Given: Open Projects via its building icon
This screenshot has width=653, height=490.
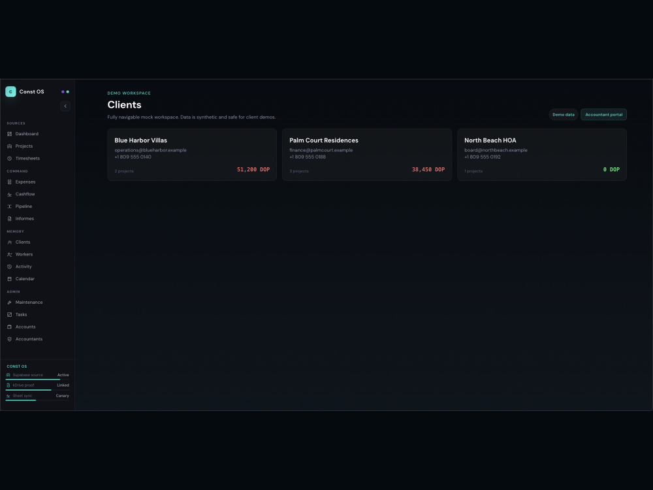Looking at the screenshot, I should click(x=10, y=146).
